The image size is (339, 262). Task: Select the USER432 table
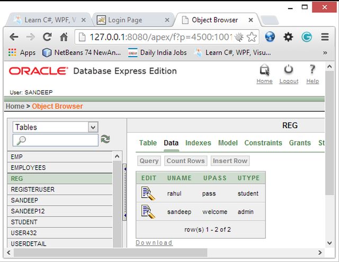click(x=60, y=233)
